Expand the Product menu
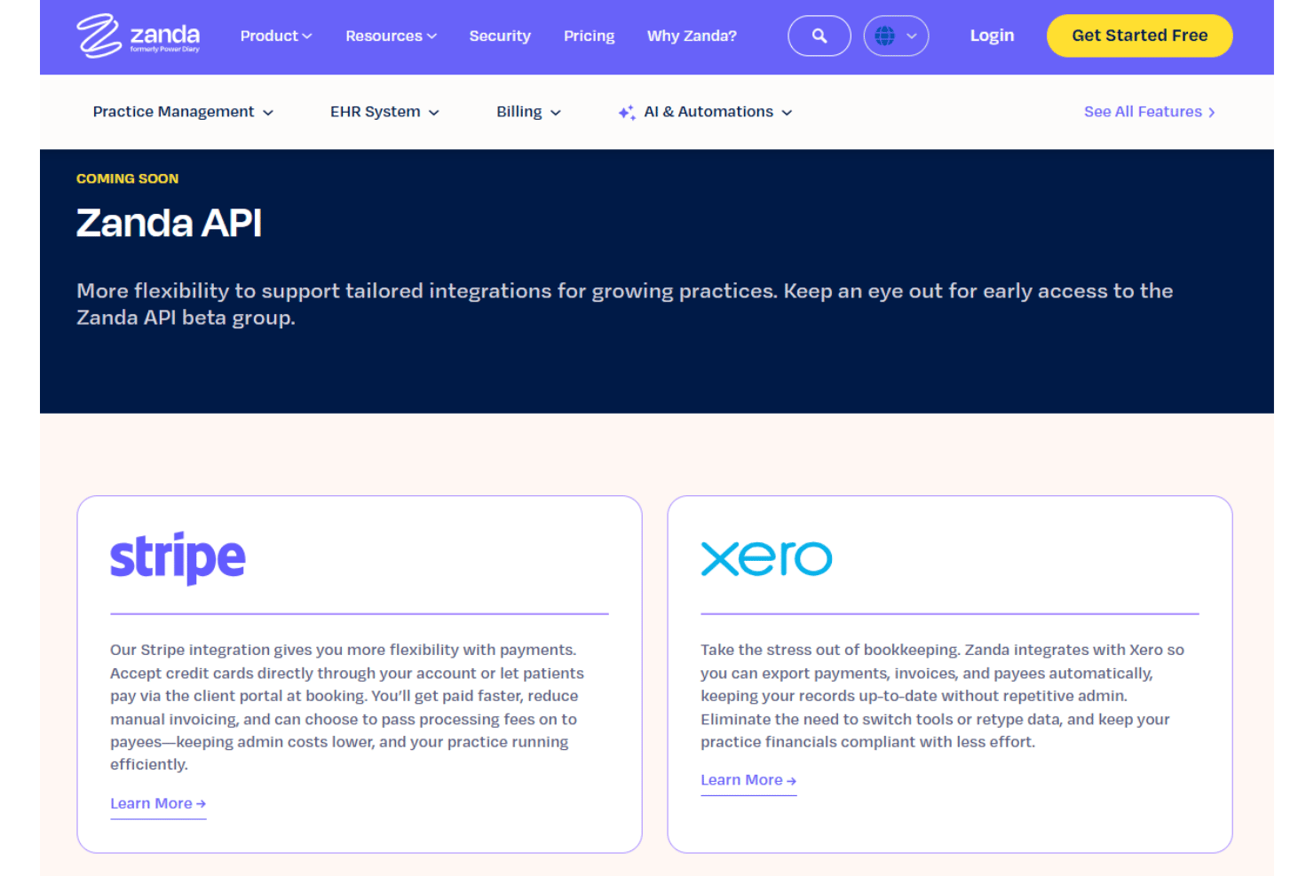The width and height of the screenshot is (1314, 876). 276,36
